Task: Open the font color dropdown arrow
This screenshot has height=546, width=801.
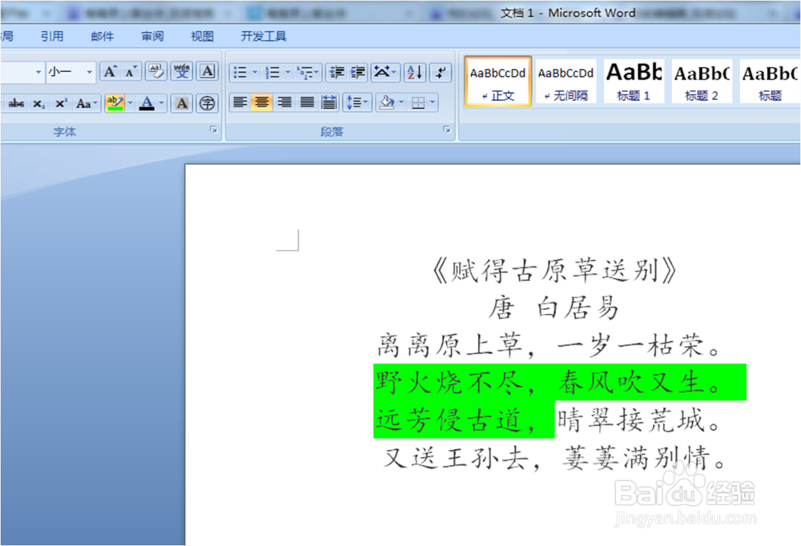Action: [160, 102]
